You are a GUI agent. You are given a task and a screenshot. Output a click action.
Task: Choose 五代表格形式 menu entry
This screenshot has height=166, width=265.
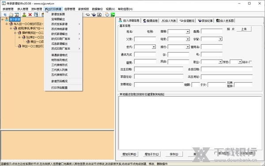tap(63, 75)
